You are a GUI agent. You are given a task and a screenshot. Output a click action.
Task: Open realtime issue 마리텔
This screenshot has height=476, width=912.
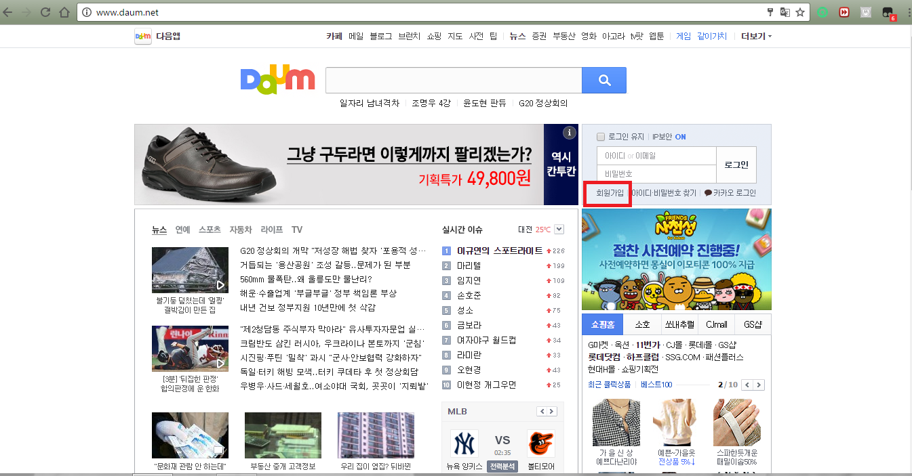point(469,265)
